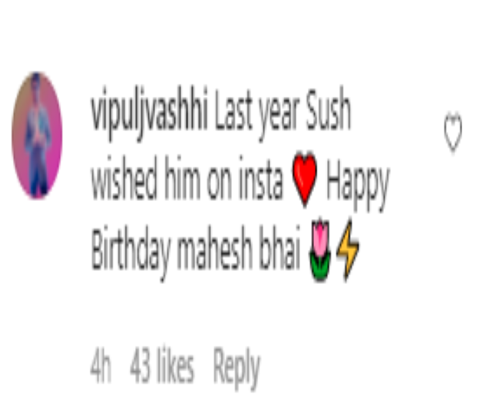Open vipuljvashhi's profile picture

[38, 136]
